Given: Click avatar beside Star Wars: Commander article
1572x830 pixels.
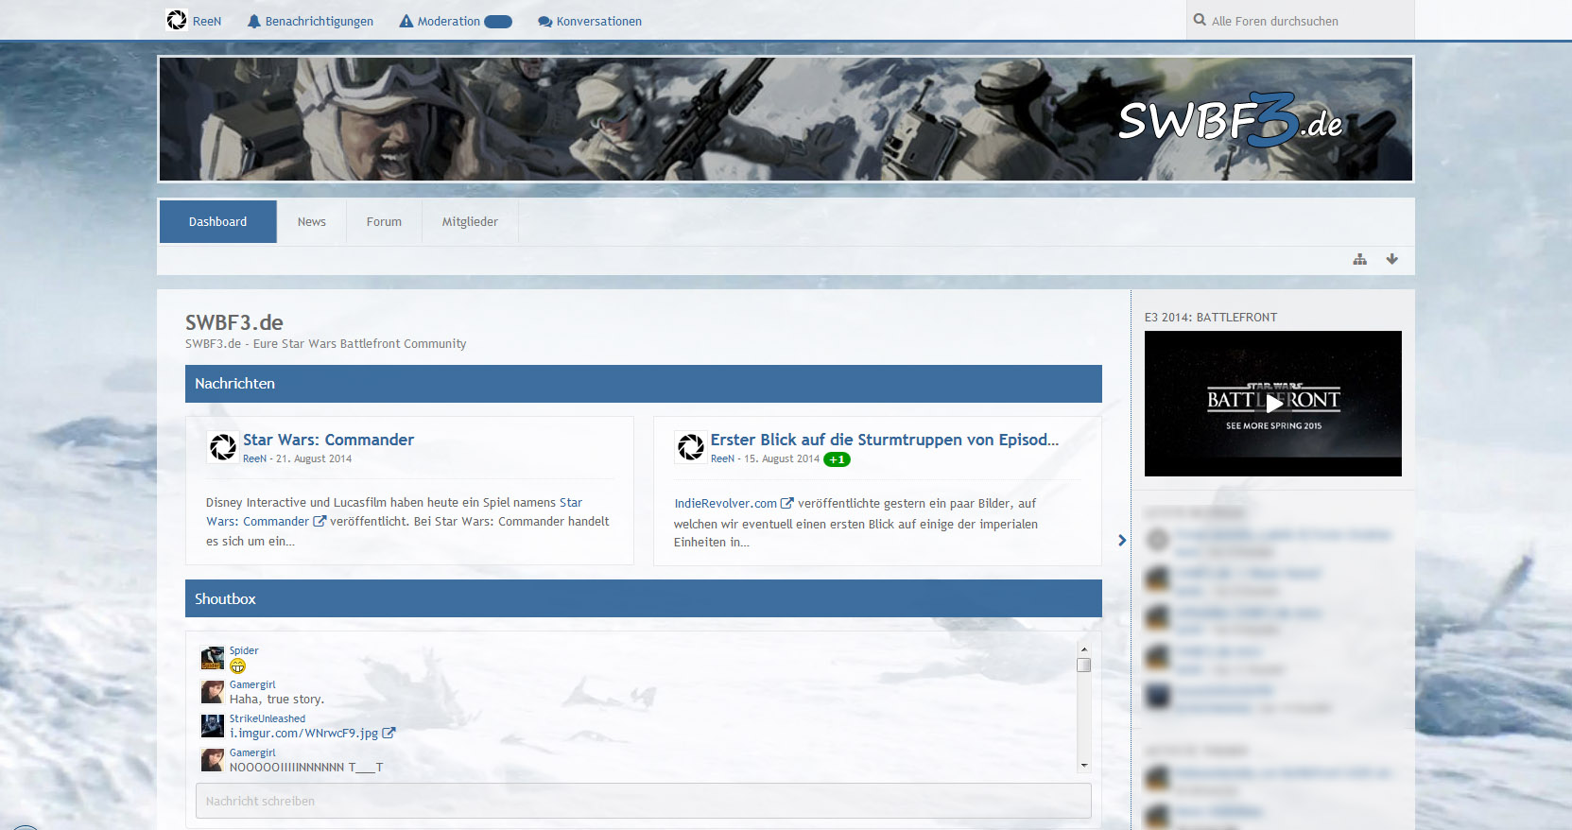Looking at the screenshot, I should [x=223, y=446].
